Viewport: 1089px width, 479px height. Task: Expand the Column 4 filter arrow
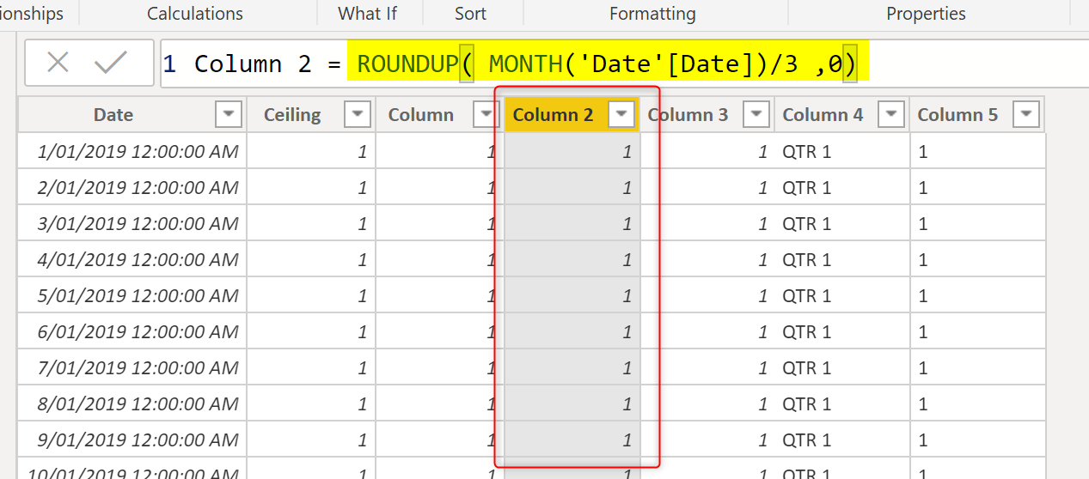[x=891, y=114]
